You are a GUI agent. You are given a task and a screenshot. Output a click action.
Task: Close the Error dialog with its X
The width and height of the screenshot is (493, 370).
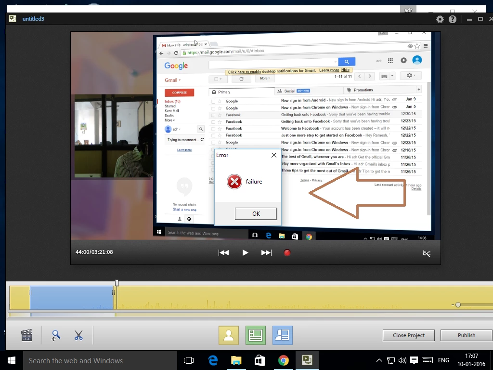[274, 155]
